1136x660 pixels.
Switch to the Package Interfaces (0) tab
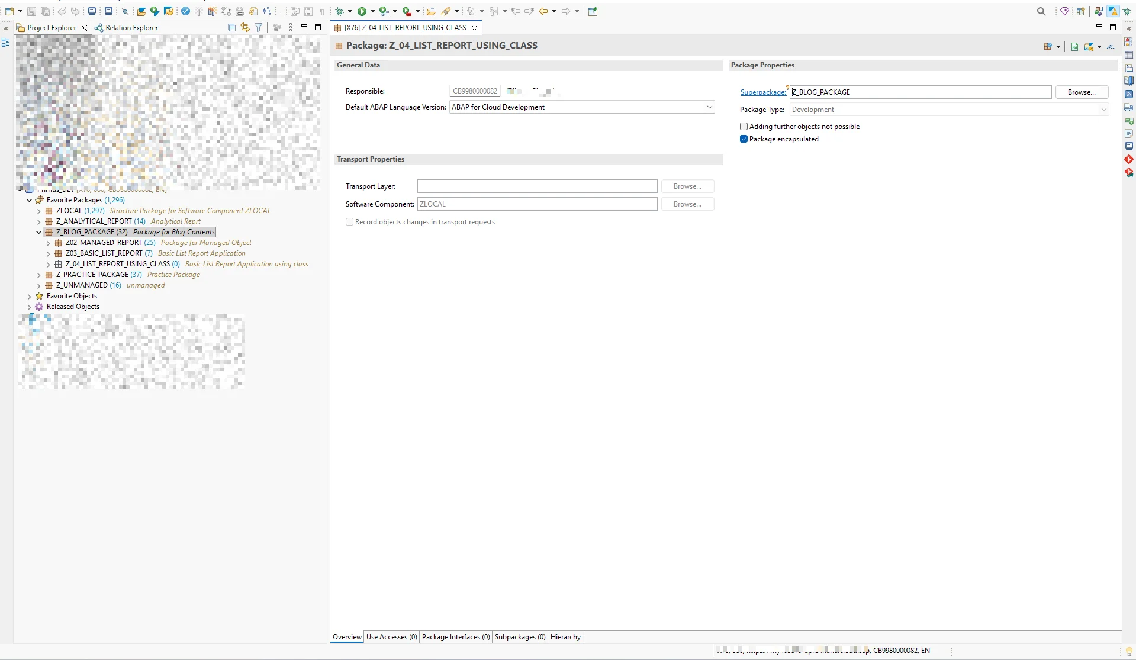tap(456, 637)
